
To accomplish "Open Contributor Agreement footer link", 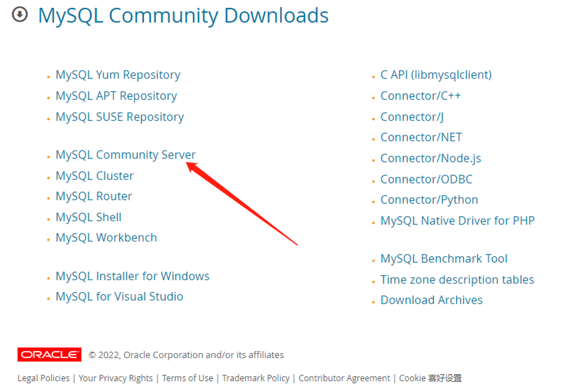I will pos(344,378).
